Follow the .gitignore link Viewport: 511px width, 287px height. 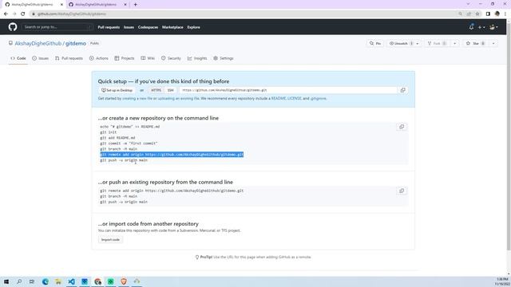click(318, 98)
